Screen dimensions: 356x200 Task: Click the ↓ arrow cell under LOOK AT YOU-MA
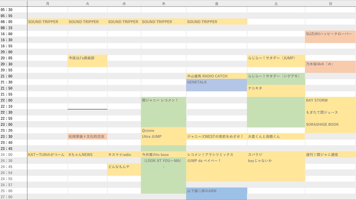coord(163,167)
